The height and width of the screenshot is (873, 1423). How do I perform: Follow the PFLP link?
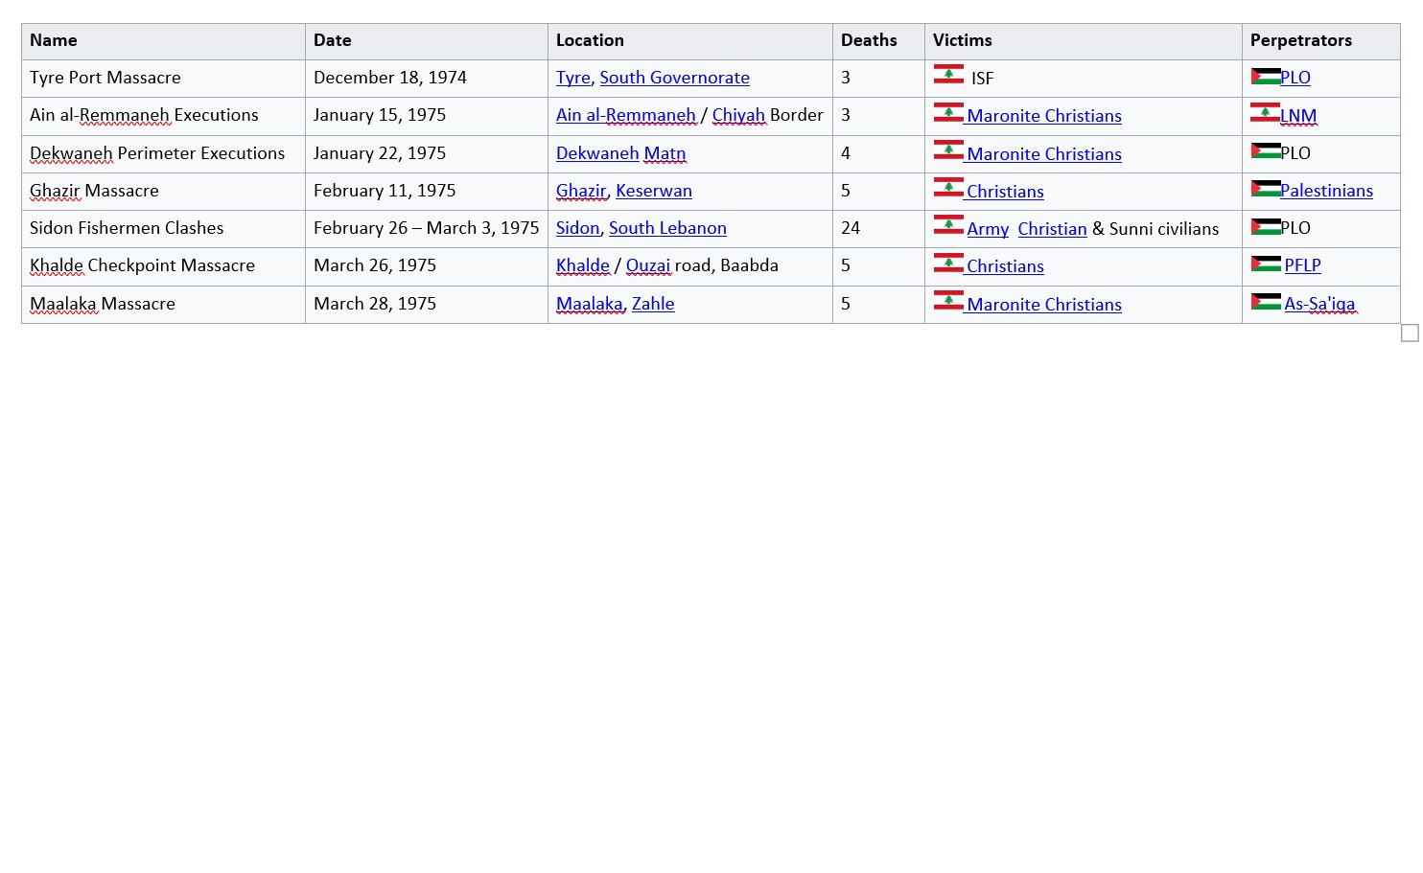click(x=1302, y=265)
